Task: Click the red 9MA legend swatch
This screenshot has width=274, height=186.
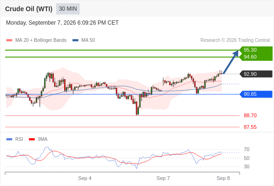Action: pyautogui.click(x=32, y=139)
